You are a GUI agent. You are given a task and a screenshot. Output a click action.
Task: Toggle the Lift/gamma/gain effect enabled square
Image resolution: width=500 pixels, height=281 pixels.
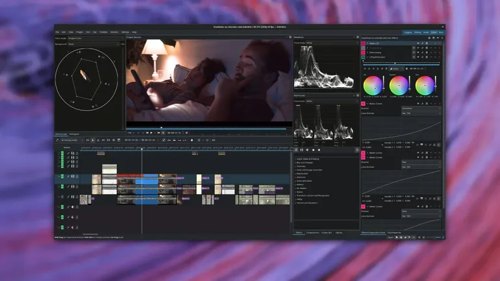pos(363,57)
